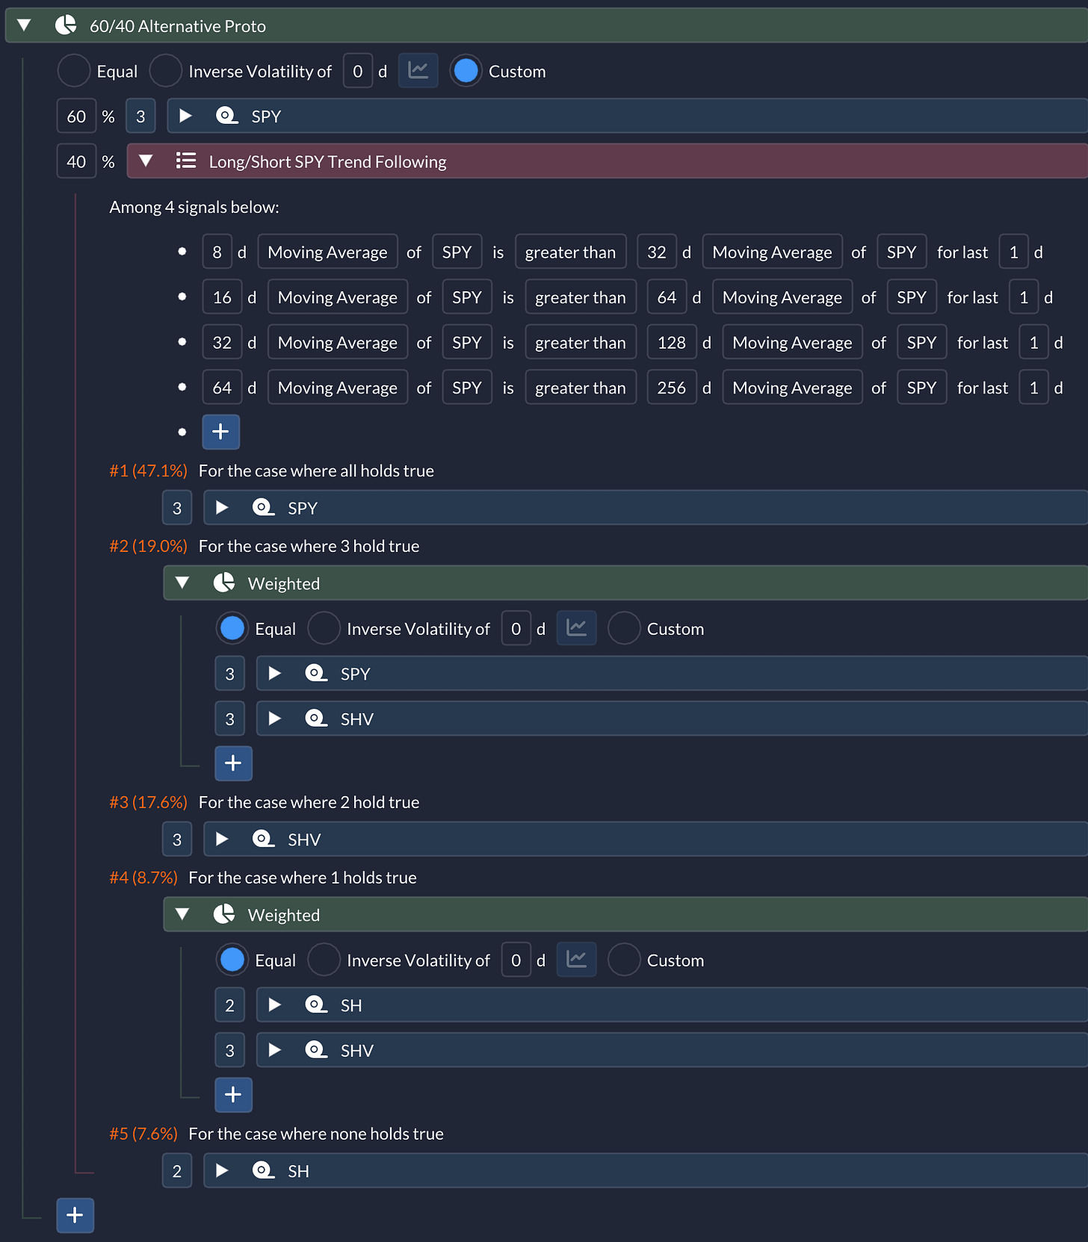This screenshot has height=1242, width=1088.
Task: Add a new signal with the plus button under the signals list
Action: click(220, 432)
